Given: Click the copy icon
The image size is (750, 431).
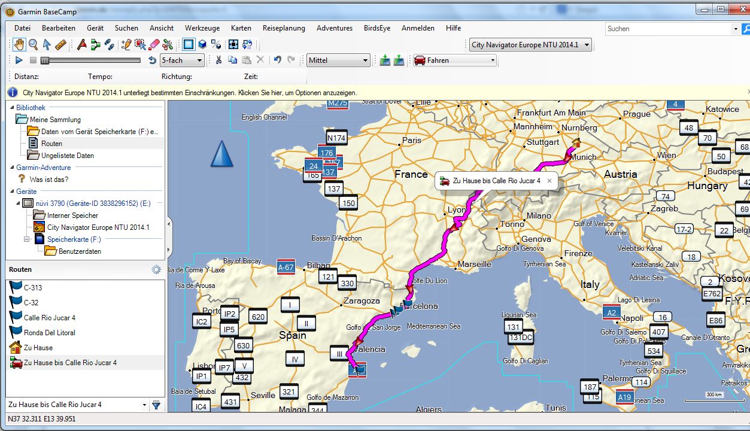Looking at the screenshot, I should click(232, 60).
